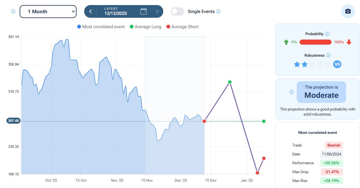Viewport: 360px width, 188px height.
Task: Enable the Single Events toggle
Action: pos(177,11)
